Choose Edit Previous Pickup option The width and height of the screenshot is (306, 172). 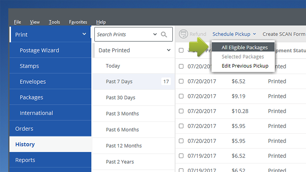(x=243, y=66)
